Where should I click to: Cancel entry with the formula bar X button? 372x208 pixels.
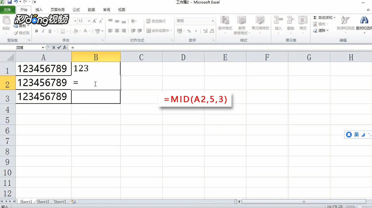pos(54,47)
